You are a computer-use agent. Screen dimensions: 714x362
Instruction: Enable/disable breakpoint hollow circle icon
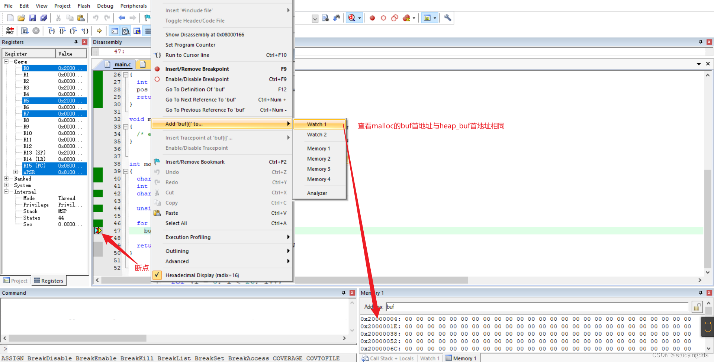click(383, 18)
